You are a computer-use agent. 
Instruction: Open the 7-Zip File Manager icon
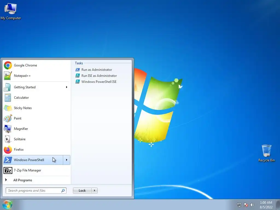pyautogui.click(x=8, y=170)
